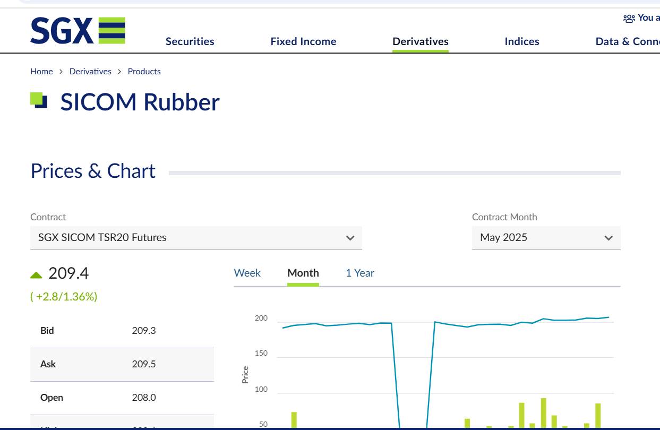Click the green up-triangle price indicator

pos(36,275)
